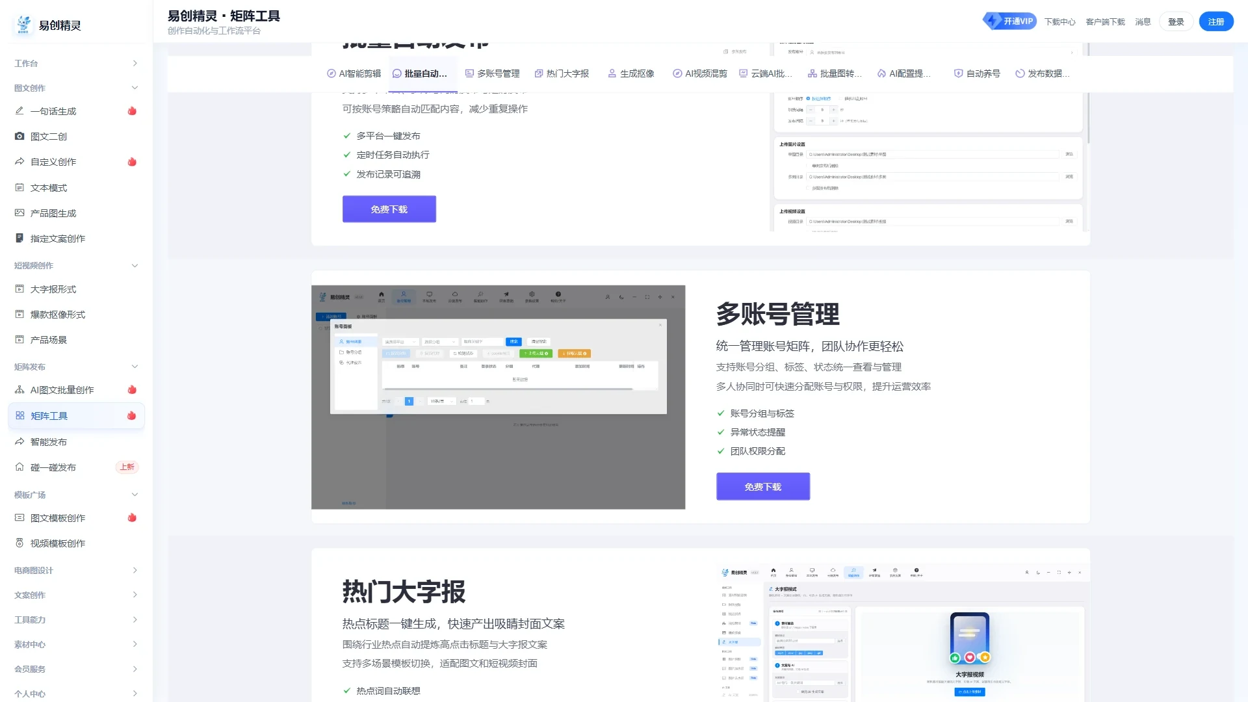Expand the 电商图设计 sidebar section
This screenshot has height=702, width=1248.
click(x=76, y=571)
